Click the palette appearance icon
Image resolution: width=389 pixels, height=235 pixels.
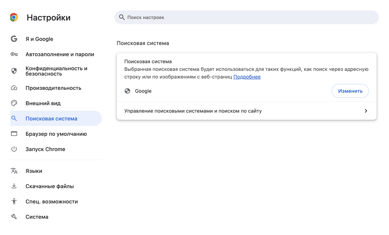point(14,103)
